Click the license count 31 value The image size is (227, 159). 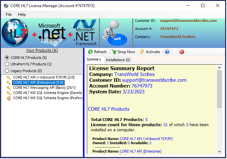click(x=165, y=125)
